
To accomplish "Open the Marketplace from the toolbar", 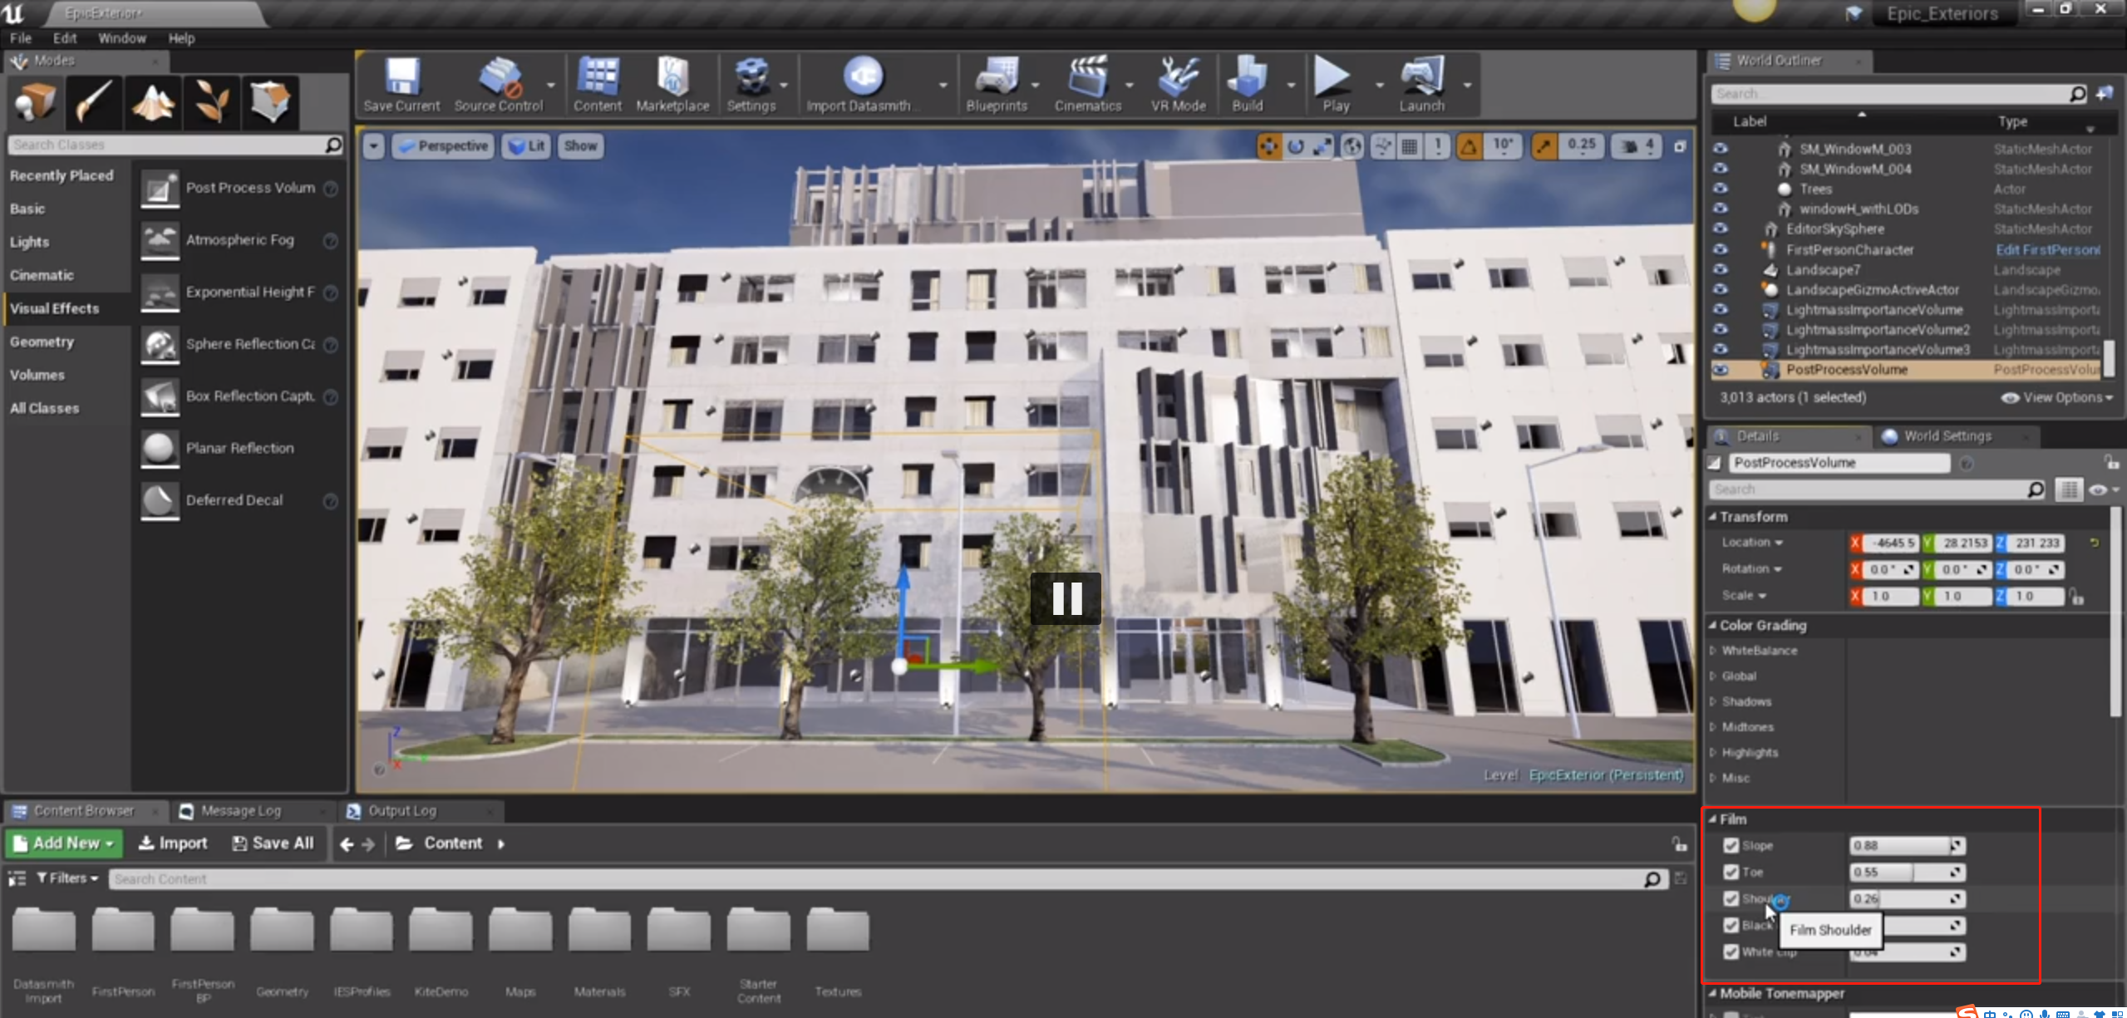I will tap(672, 84).
